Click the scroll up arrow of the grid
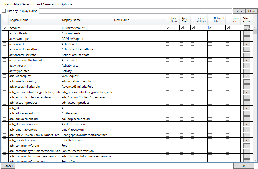 (255, 27)
